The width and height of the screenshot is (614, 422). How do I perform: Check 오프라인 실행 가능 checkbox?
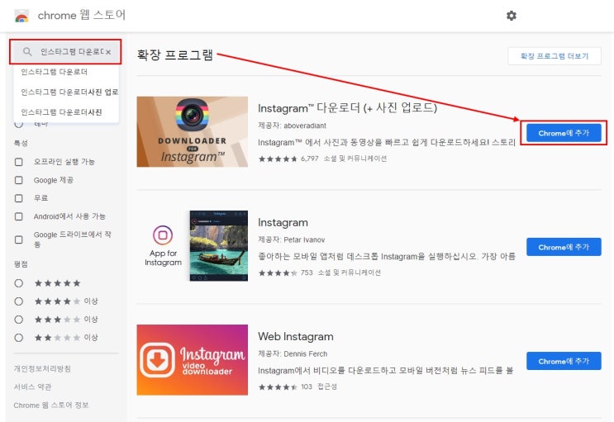18,162
